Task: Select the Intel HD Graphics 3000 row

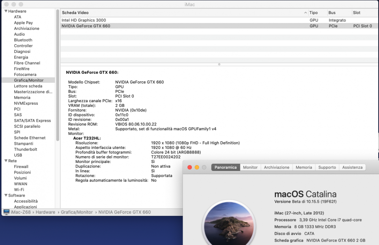Action: coord(219,20)
